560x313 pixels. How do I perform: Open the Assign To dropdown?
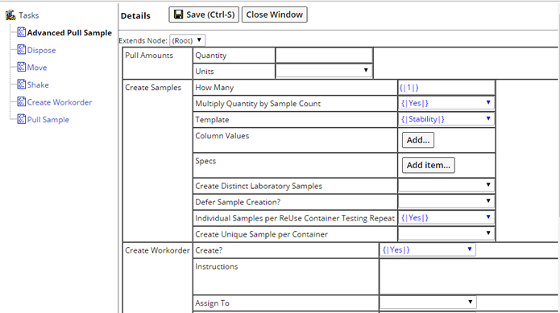pyautogui.click(x=428, y=303)
